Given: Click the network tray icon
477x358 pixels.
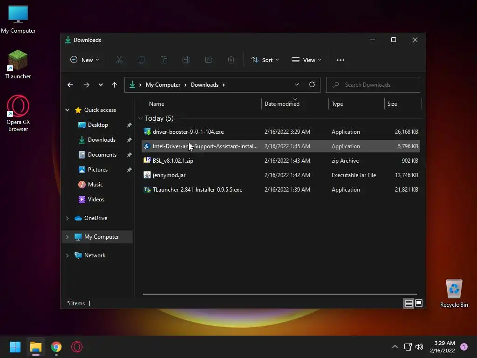Looking at the screenshot, I should (408, 347).
